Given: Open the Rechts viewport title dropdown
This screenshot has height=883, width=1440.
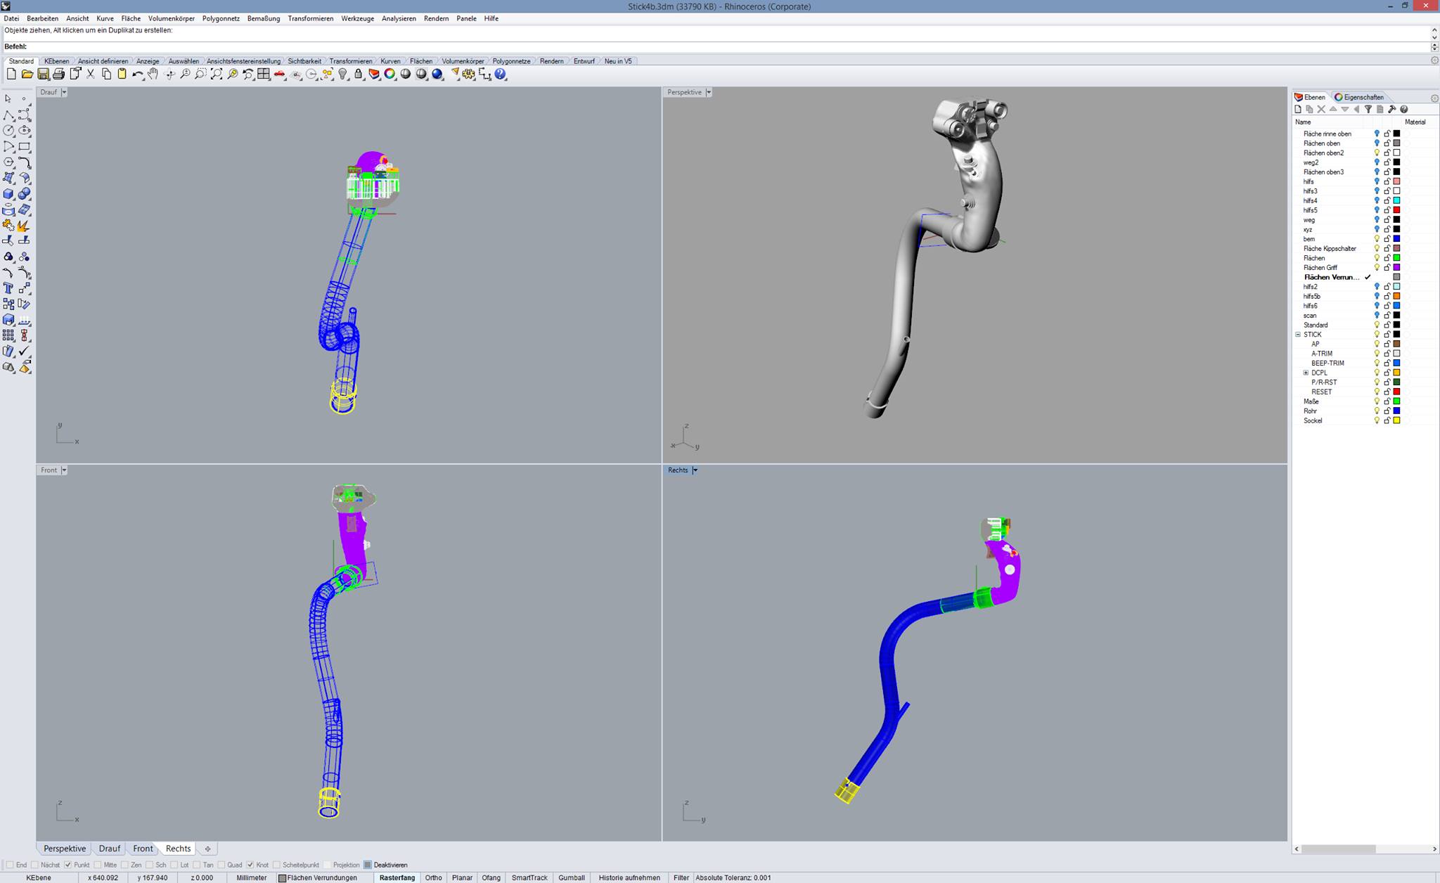Looking at the screenshot, I should (695, 470).
